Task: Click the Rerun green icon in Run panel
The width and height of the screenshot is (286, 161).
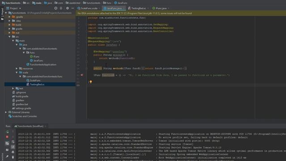Action: pos(7,131)
